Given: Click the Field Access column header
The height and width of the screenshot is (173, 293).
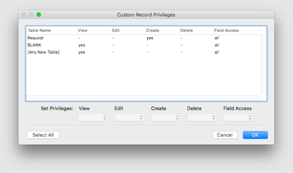Looking at the screenshot, I should [x=227, y=30].
